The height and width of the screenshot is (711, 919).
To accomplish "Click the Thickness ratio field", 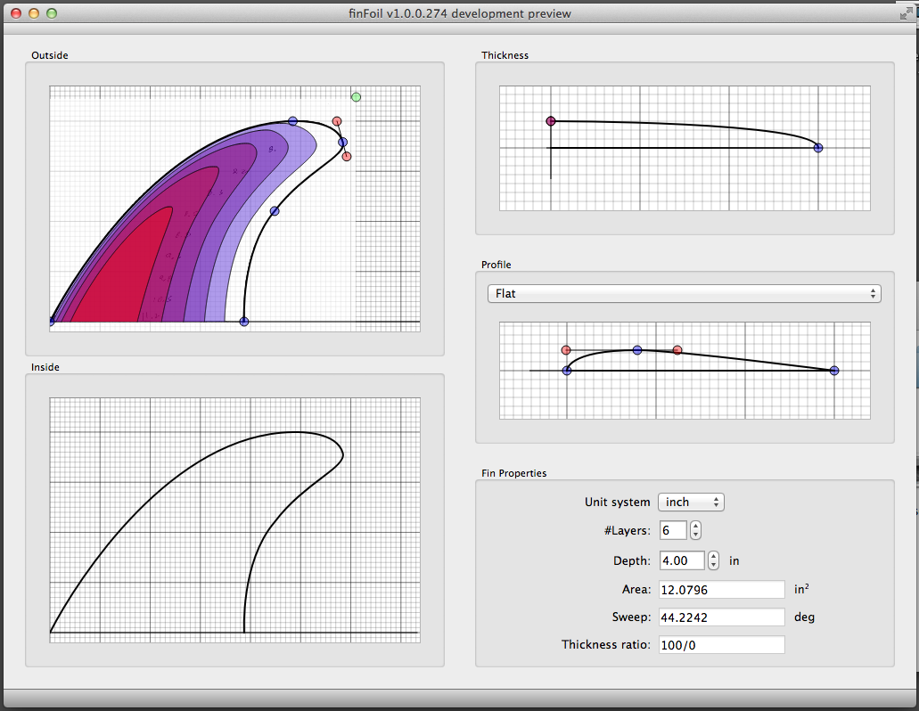I will [721, 644].
